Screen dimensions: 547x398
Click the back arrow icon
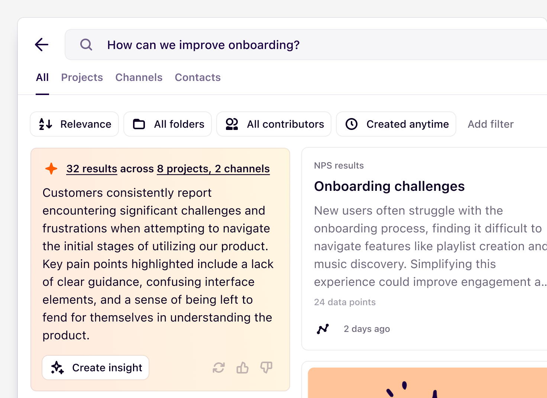pyautogui.click(x=41, y=45)
